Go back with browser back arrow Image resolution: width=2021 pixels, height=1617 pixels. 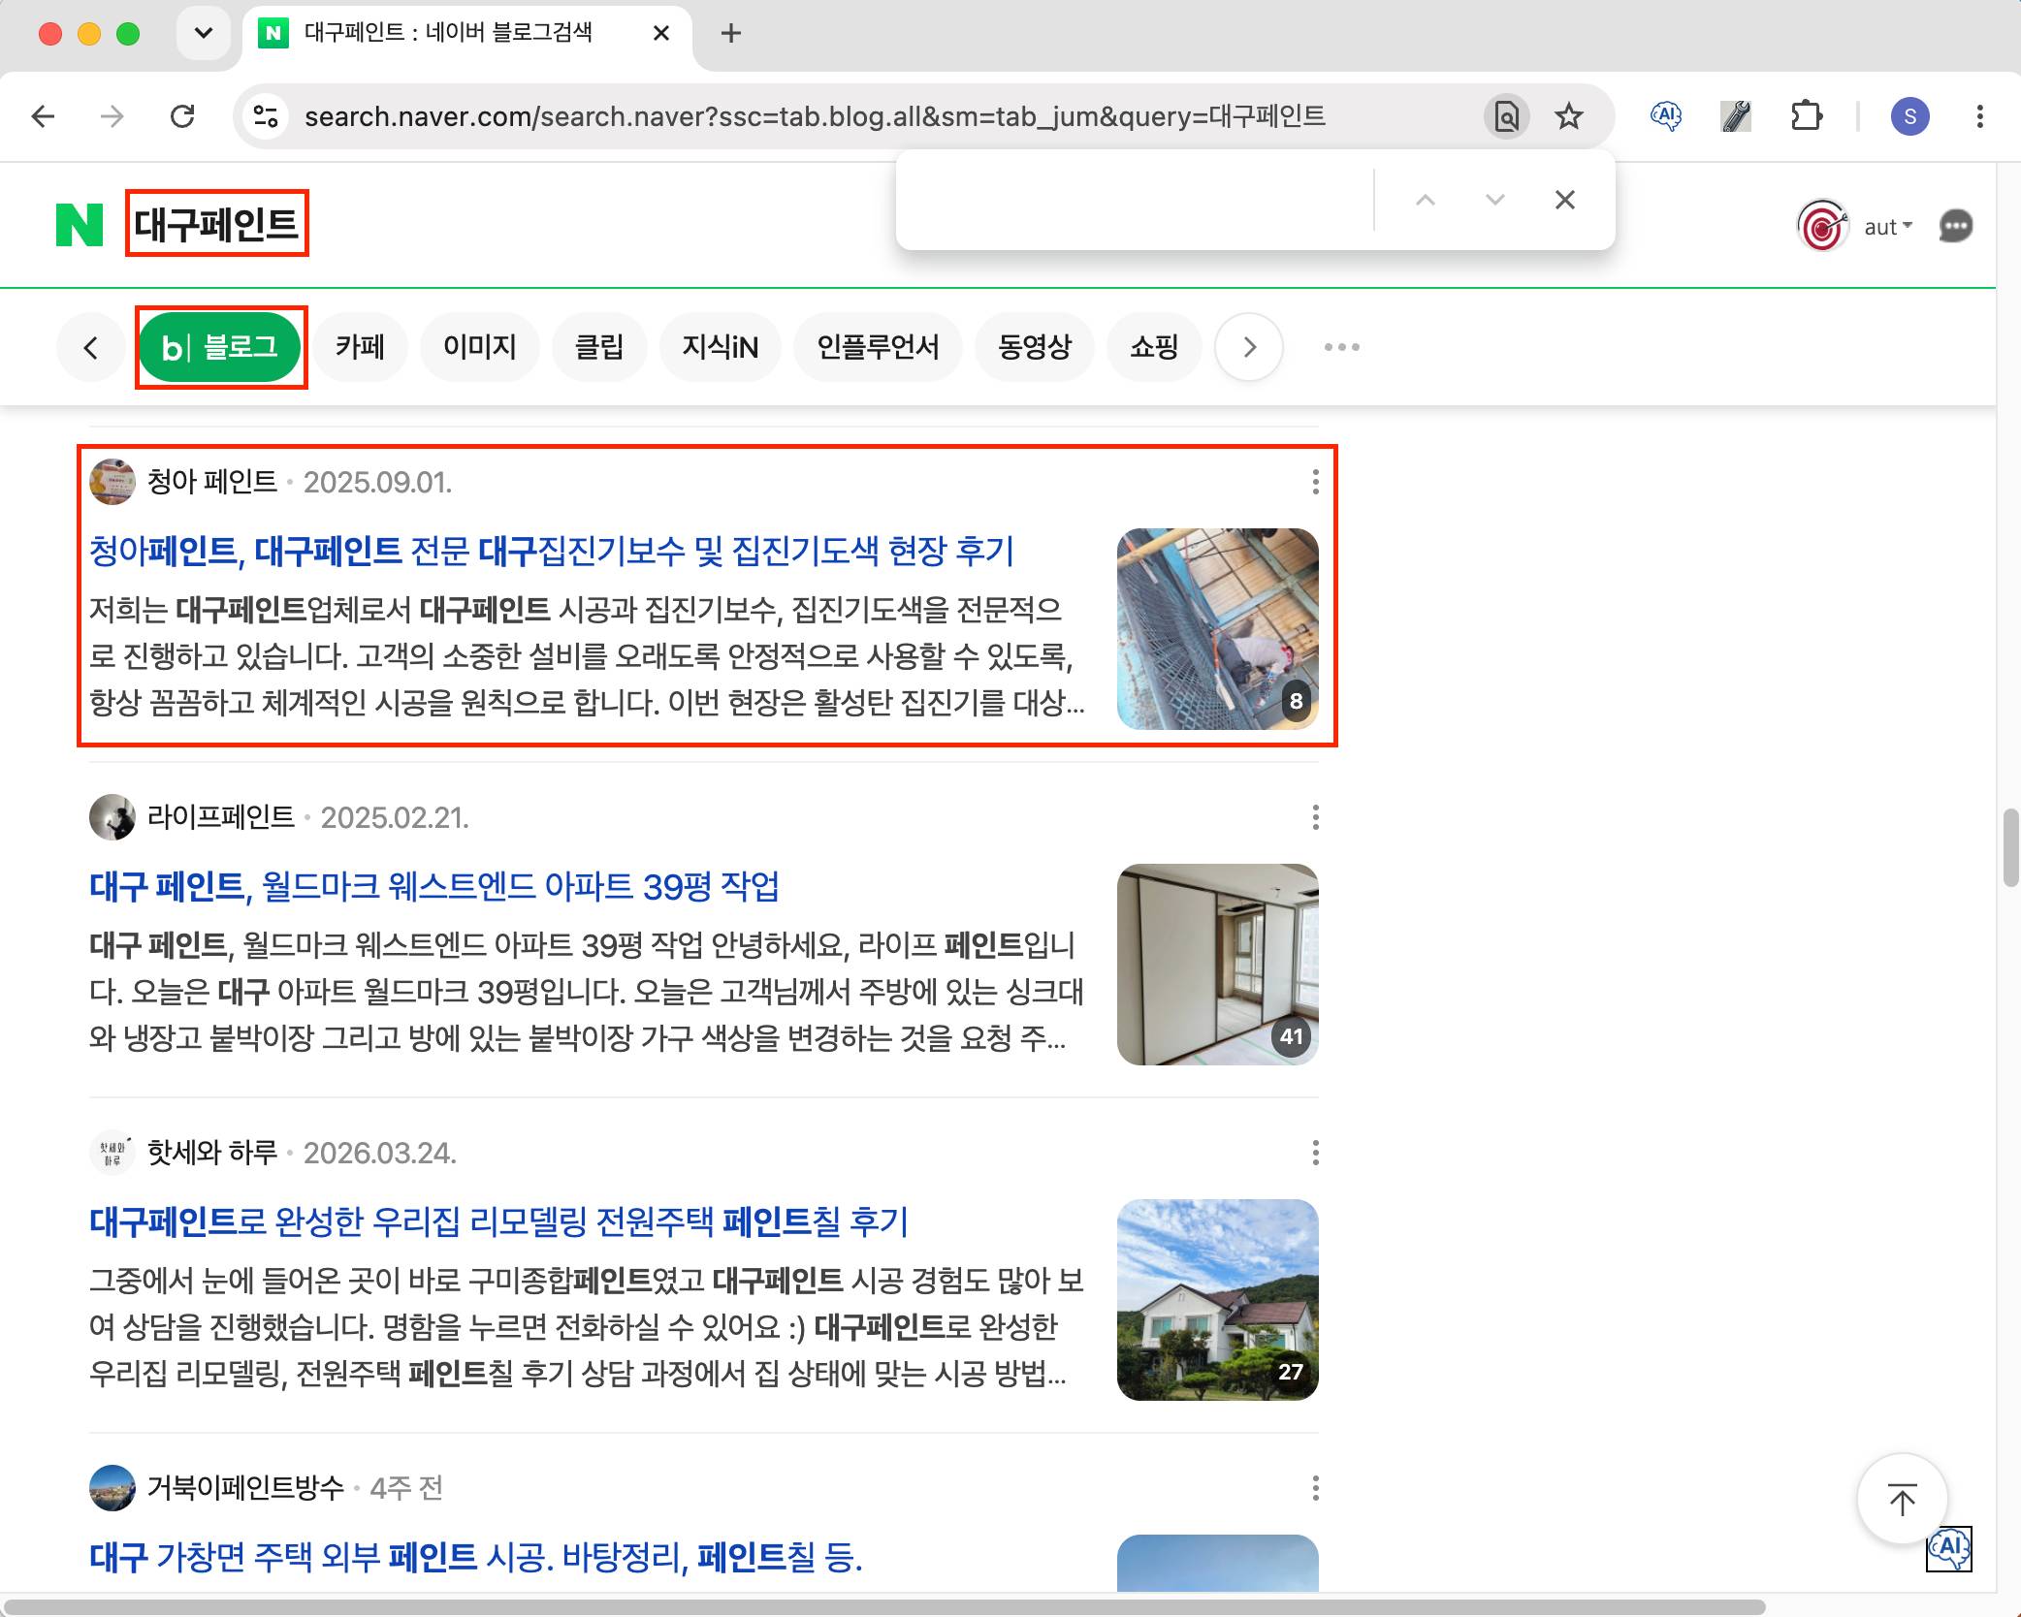click(x=44, y=117)
